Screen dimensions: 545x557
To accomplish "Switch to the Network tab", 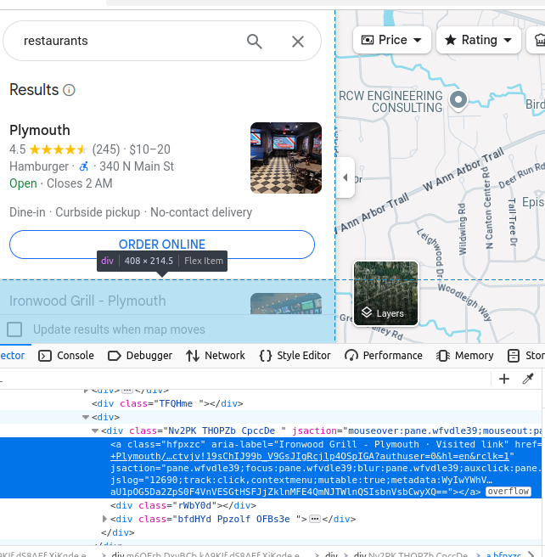I will pyautogui.click(x=216, y=356).
